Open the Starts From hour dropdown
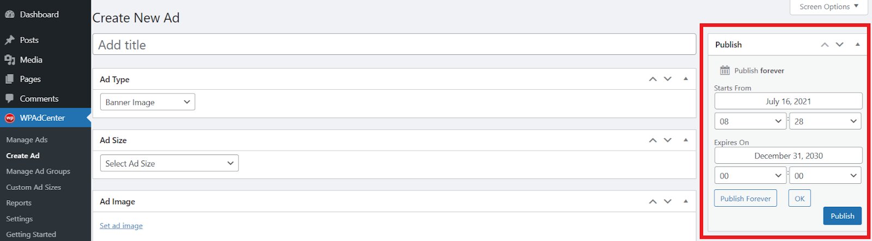Viewport: 872px width, 241px height. (750, 121)
